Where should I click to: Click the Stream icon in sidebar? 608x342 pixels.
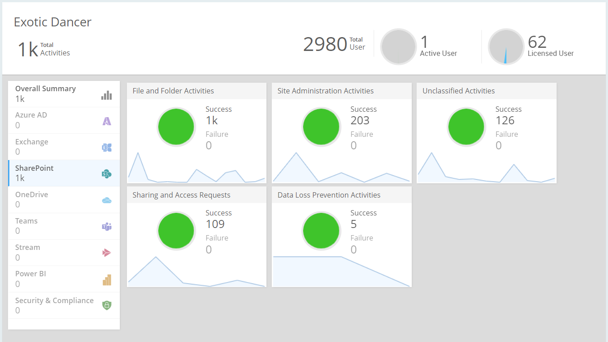[x=106, y=253]
